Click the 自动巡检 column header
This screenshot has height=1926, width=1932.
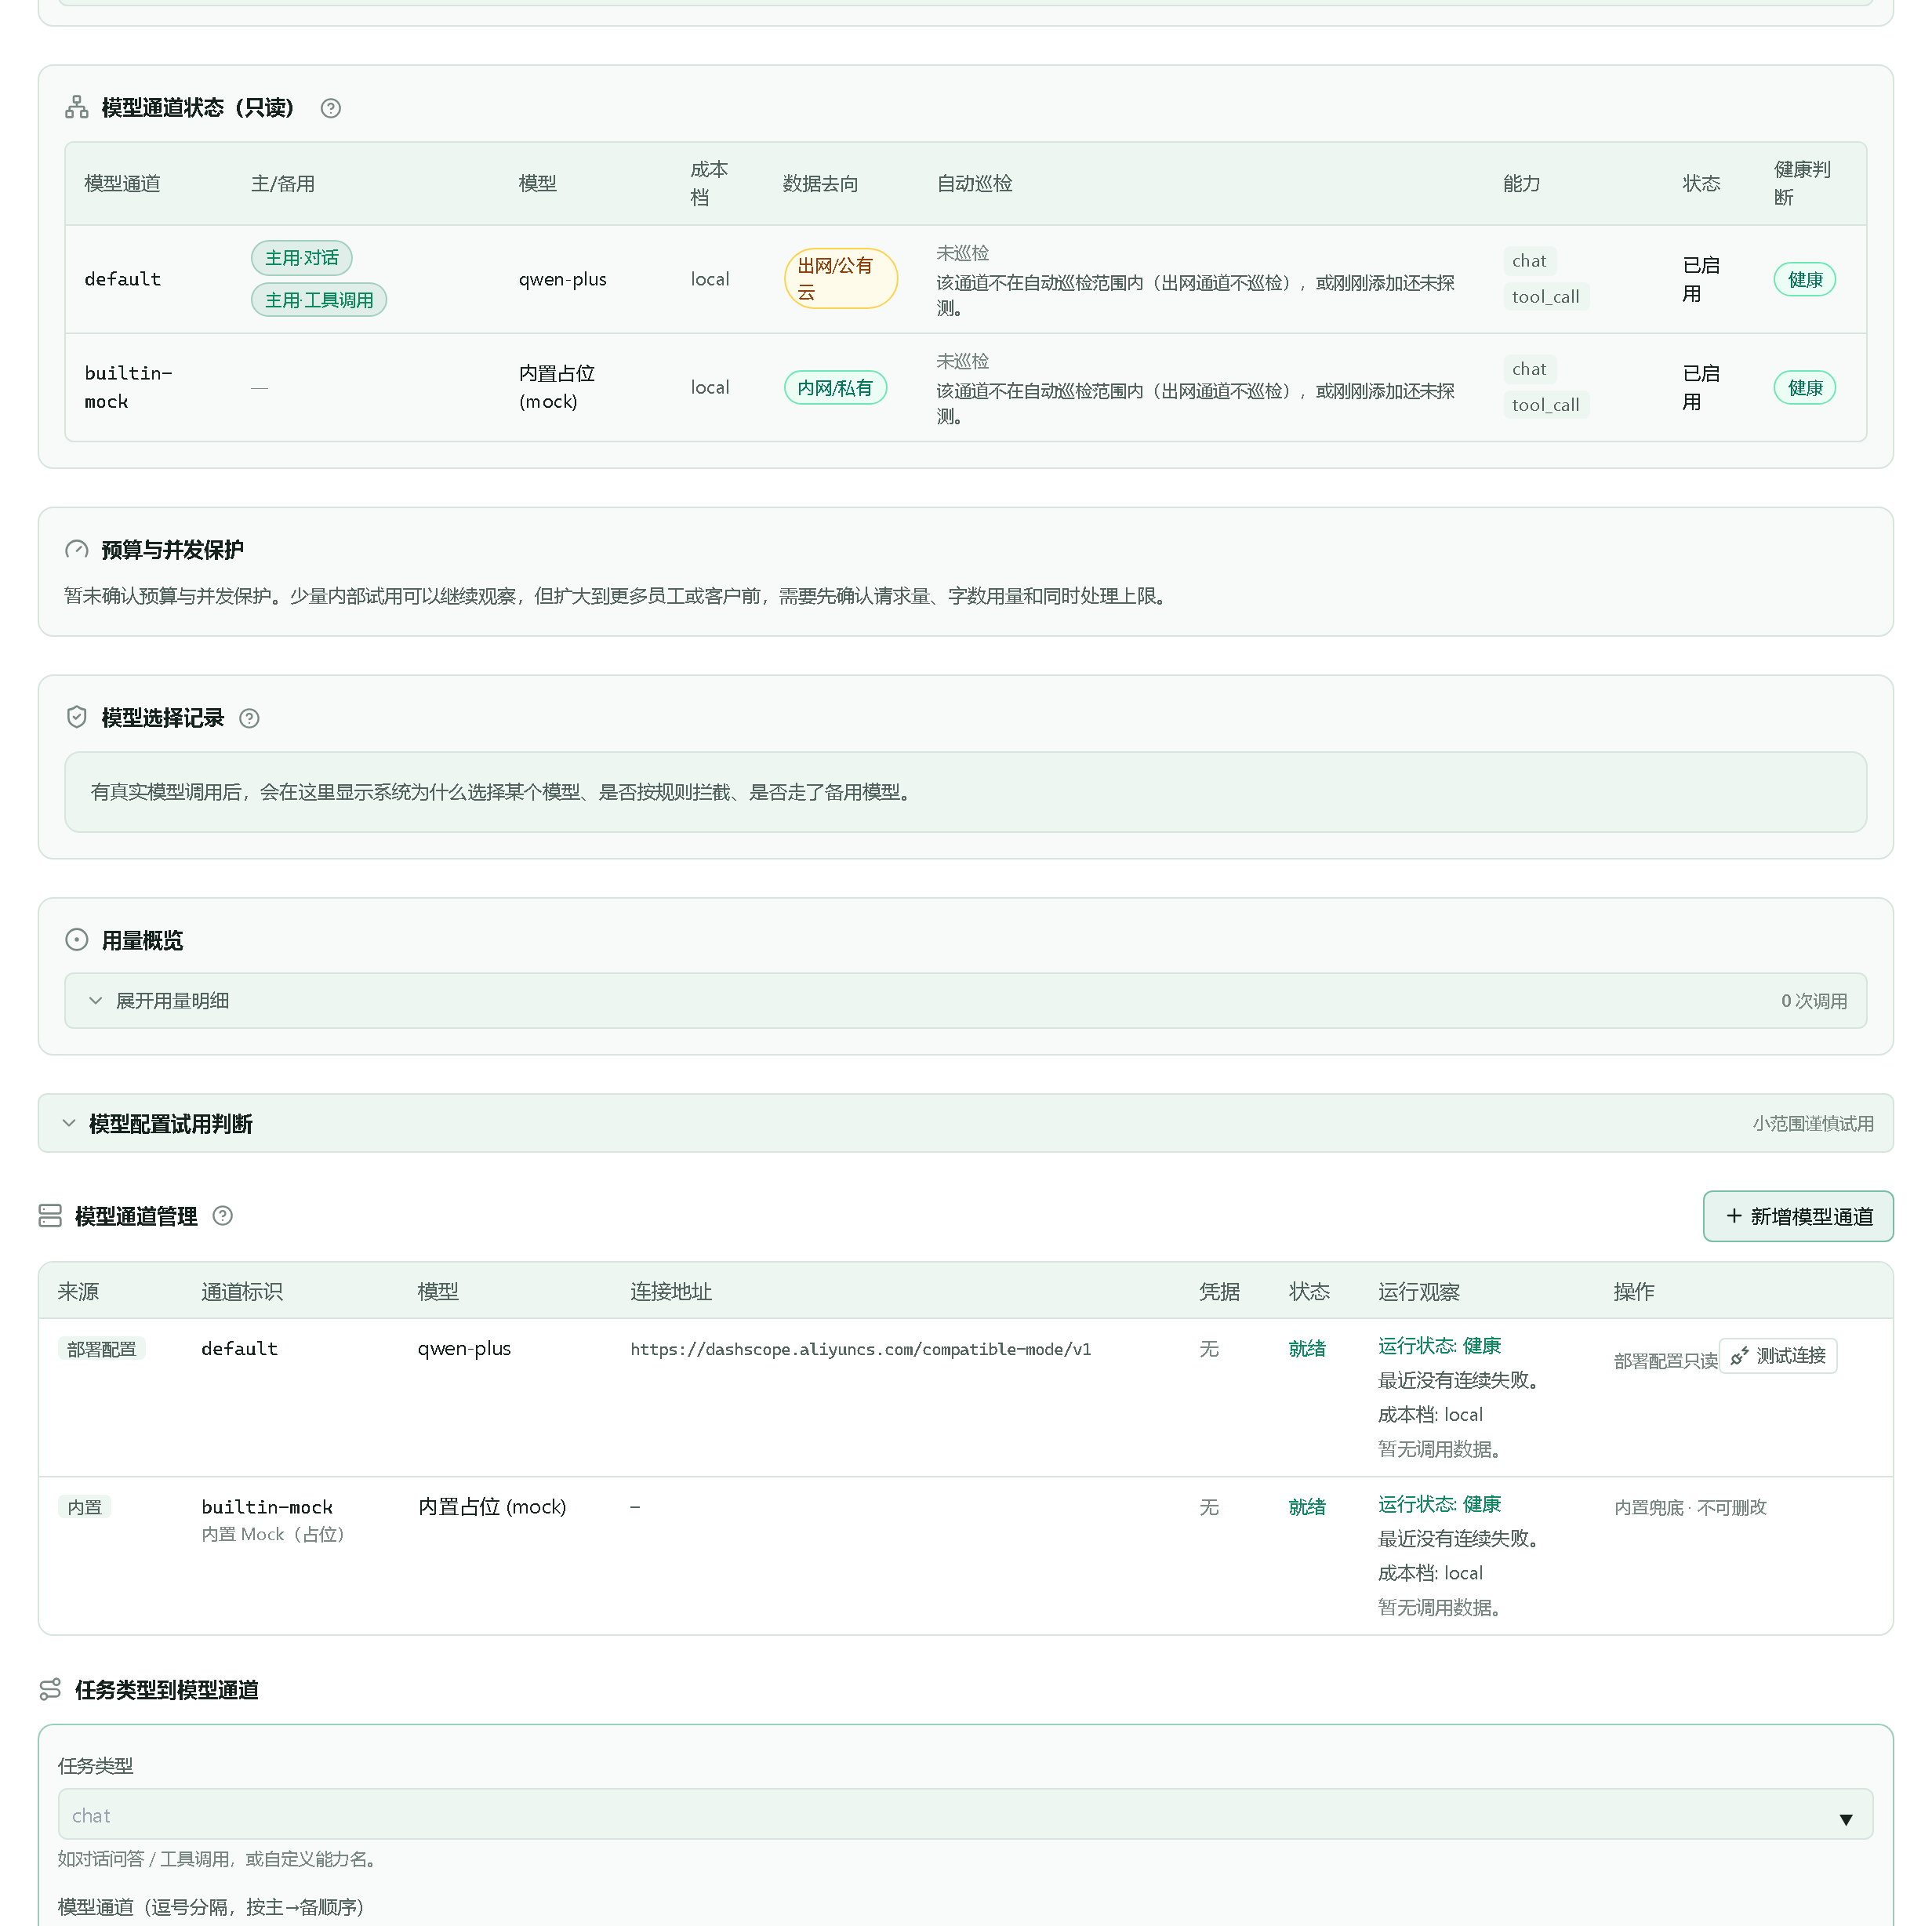[x=975, y=184]
